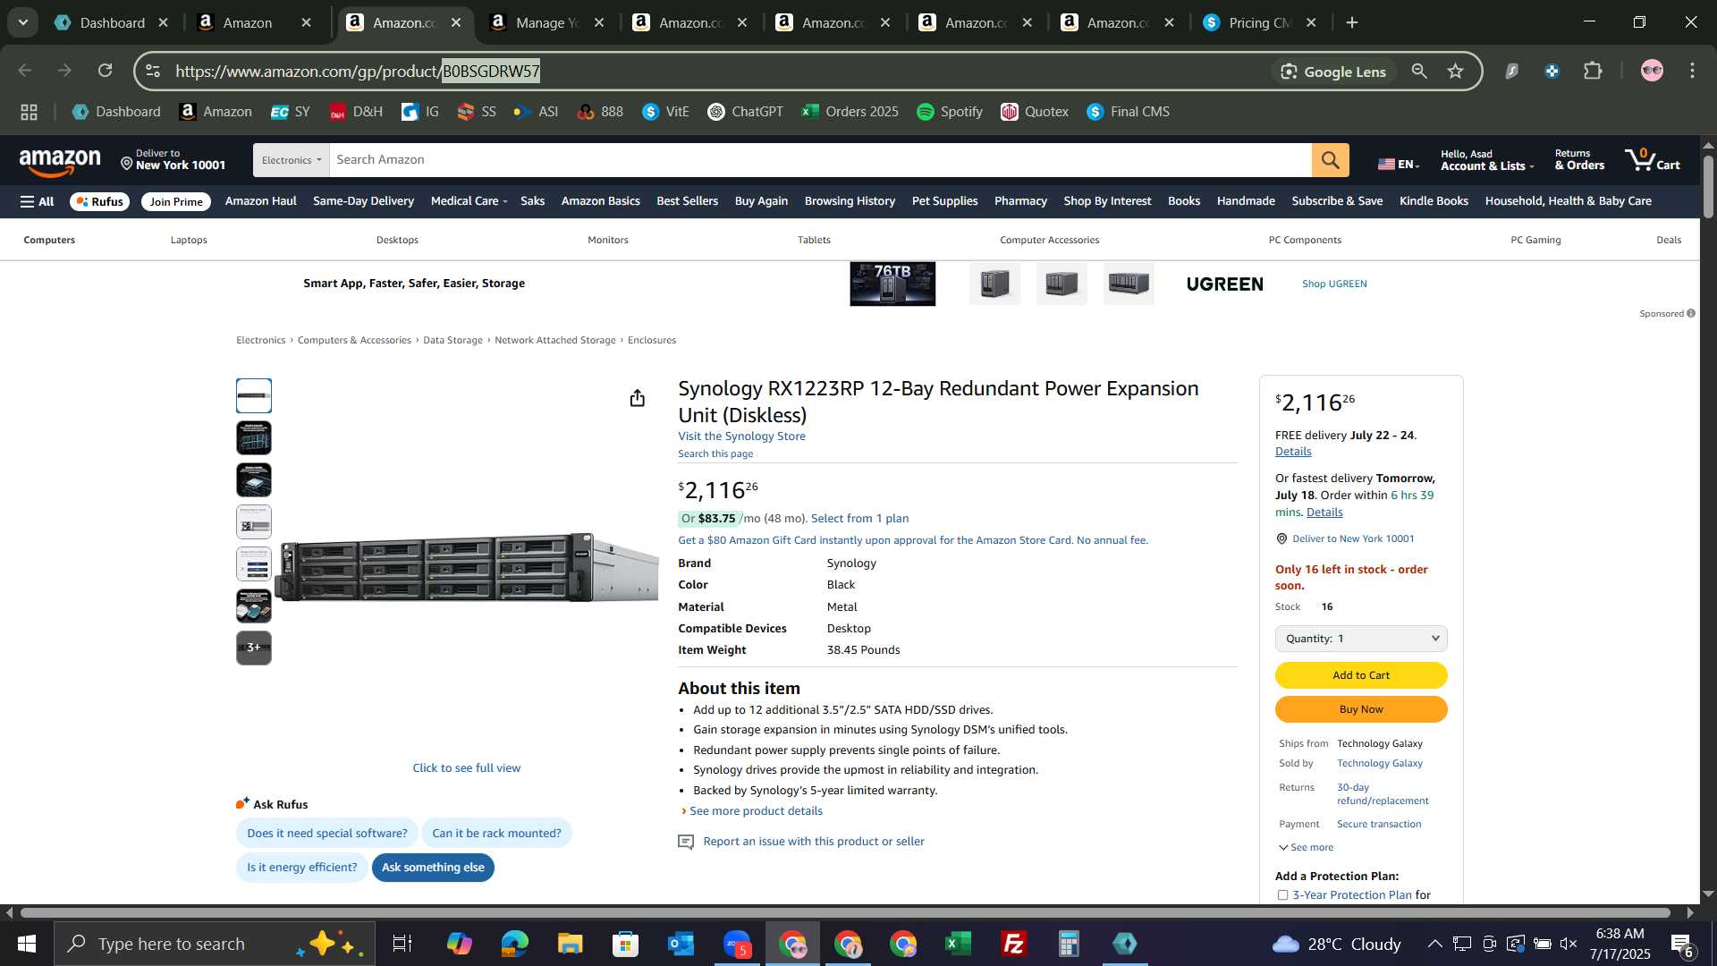Image resolution: width=1717 pixels, height=966 pixels.
Task: Open the Electronics search category dropdown
Action: pyautogui.click(x=291, y=160)
